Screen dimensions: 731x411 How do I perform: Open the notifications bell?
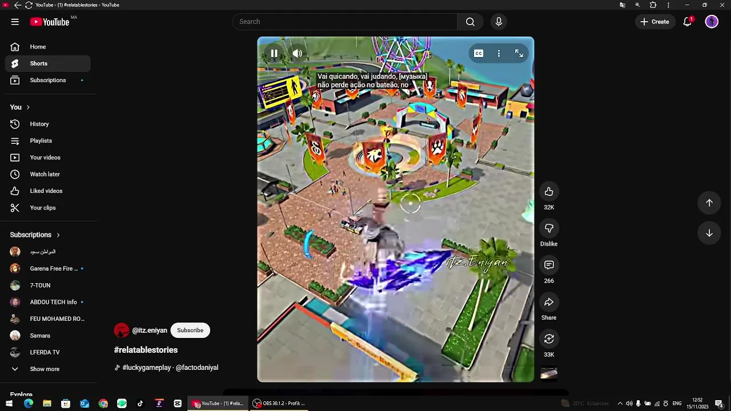(688, 22)
